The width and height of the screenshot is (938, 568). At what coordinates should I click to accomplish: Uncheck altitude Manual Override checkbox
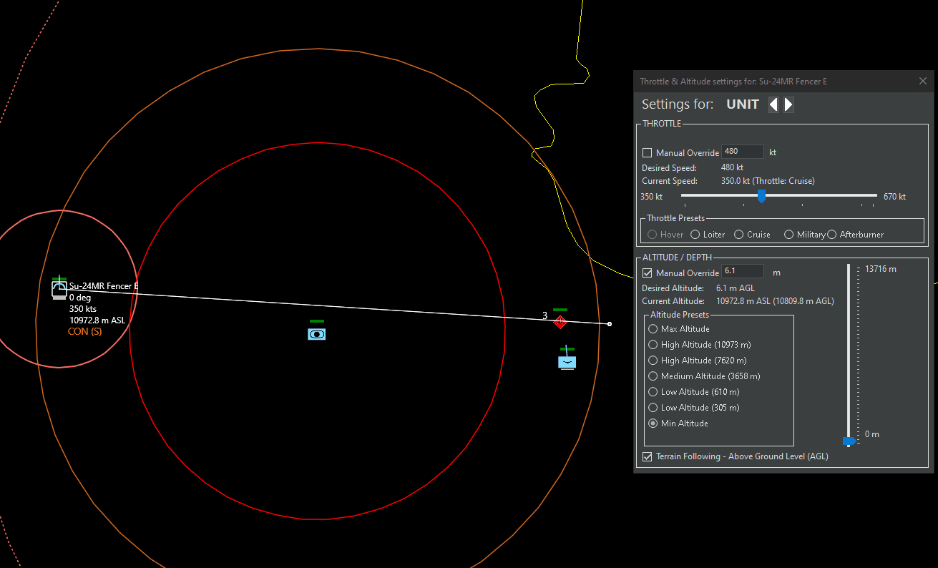[648, 273]
